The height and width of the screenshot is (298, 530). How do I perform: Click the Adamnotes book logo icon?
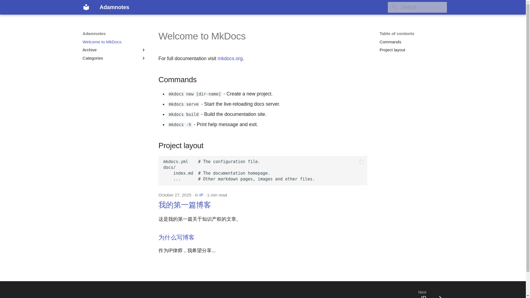pos(86,7)
